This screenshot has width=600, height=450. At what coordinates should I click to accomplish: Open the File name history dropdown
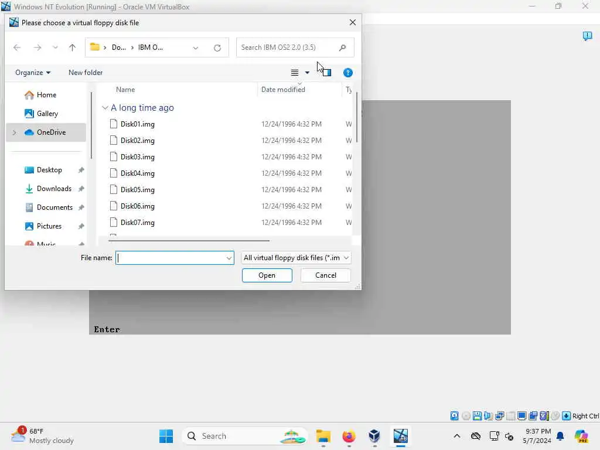coord(229,258)
